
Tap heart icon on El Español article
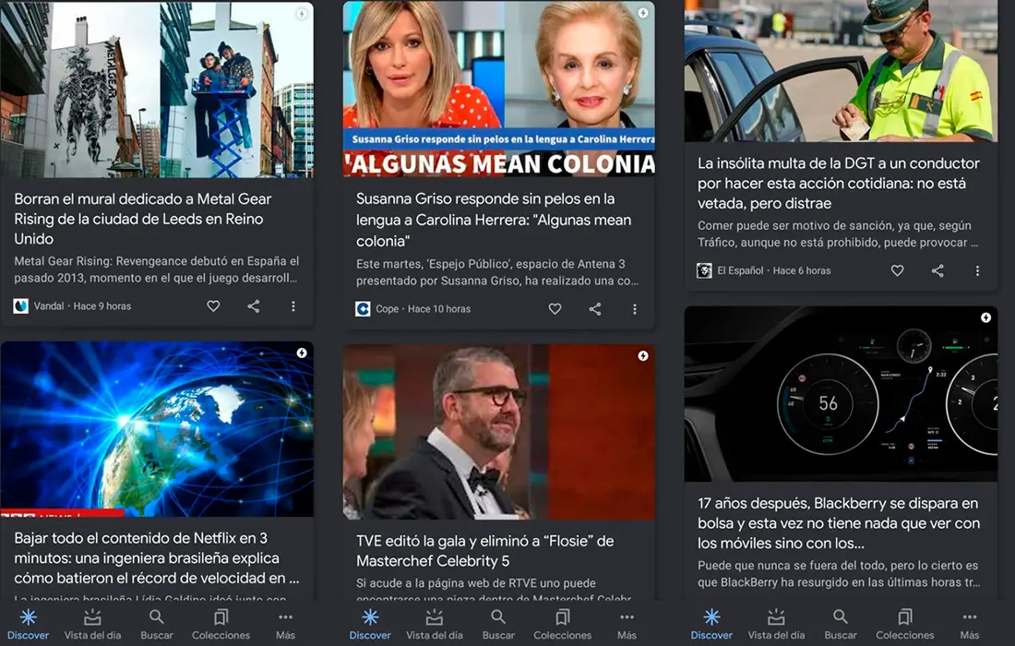(x=897, y=270)
